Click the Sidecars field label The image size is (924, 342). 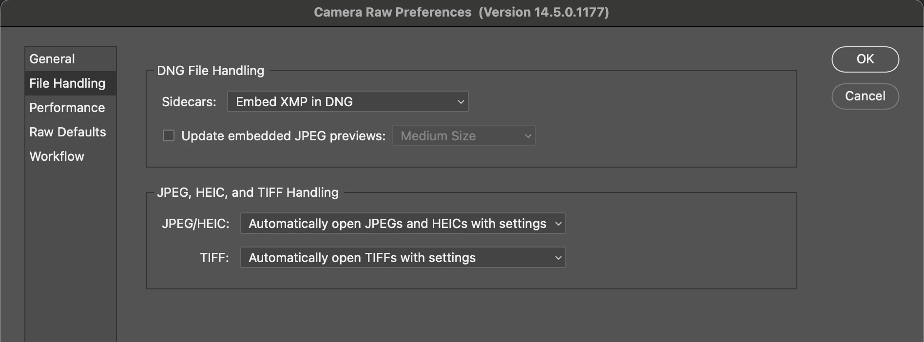click(x=189, y=102)
